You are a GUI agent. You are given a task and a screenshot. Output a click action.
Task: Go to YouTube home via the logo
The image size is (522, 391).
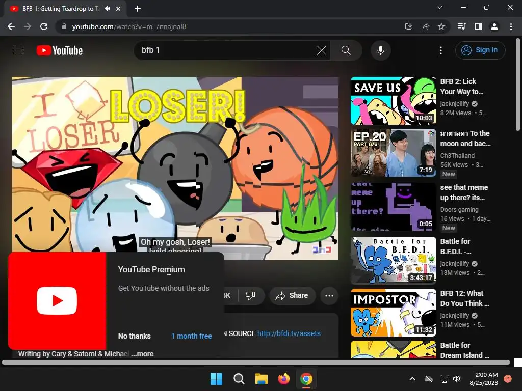click(x=60, y=50)
